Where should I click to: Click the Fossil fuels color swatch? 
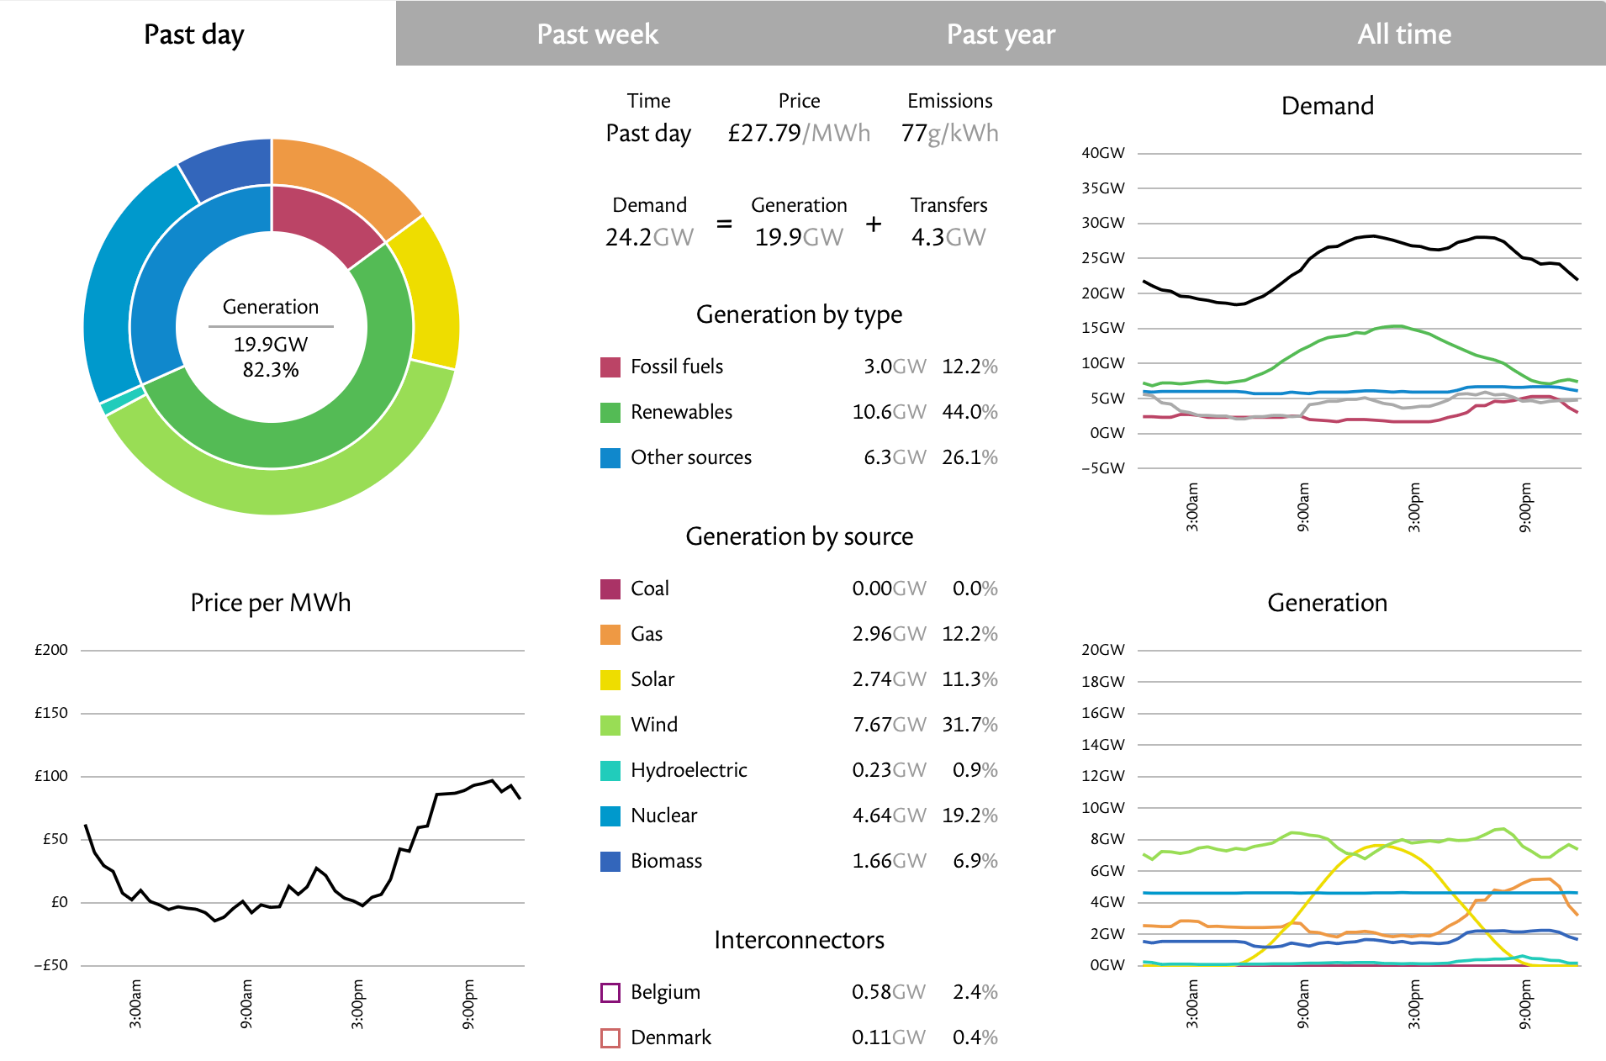pyautogui.click(x=610, y=367)
